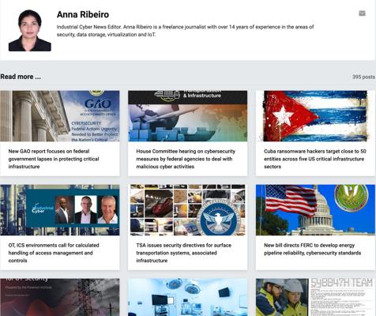Click the workers in hard hats image
Viewport: 376px width, 316px height.
[315, 297]
